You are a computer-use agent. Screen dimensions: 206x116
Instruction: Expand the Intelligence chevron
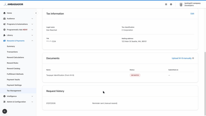tap(32, 96)
